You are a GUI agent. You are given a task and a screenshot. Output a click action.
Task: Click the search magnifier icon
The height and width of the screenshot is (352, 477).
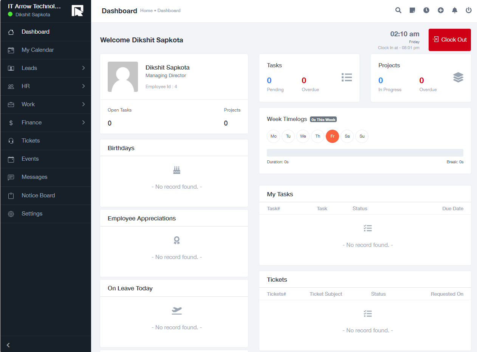[398, 10]
